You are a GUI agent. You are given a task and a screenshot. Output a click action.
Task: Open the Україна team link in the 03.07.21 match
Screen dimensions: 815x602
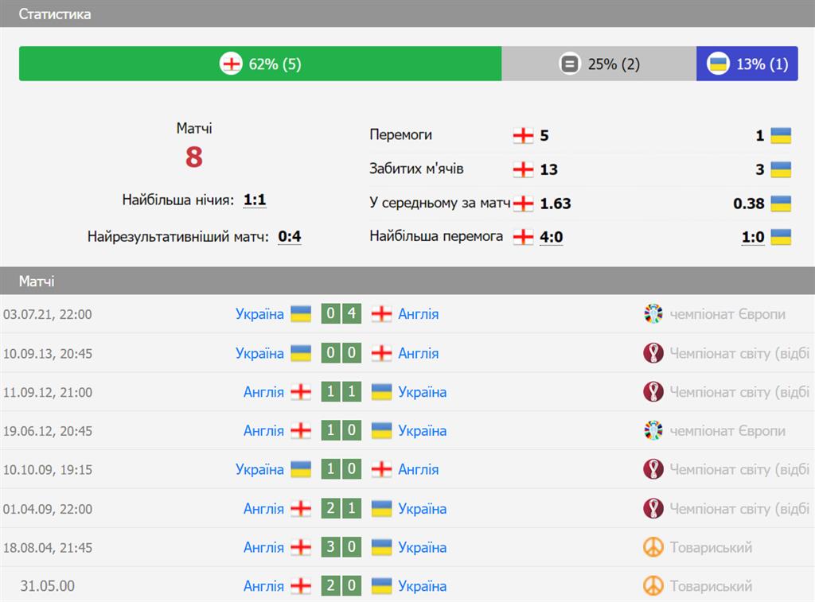(x=259, y=314)
